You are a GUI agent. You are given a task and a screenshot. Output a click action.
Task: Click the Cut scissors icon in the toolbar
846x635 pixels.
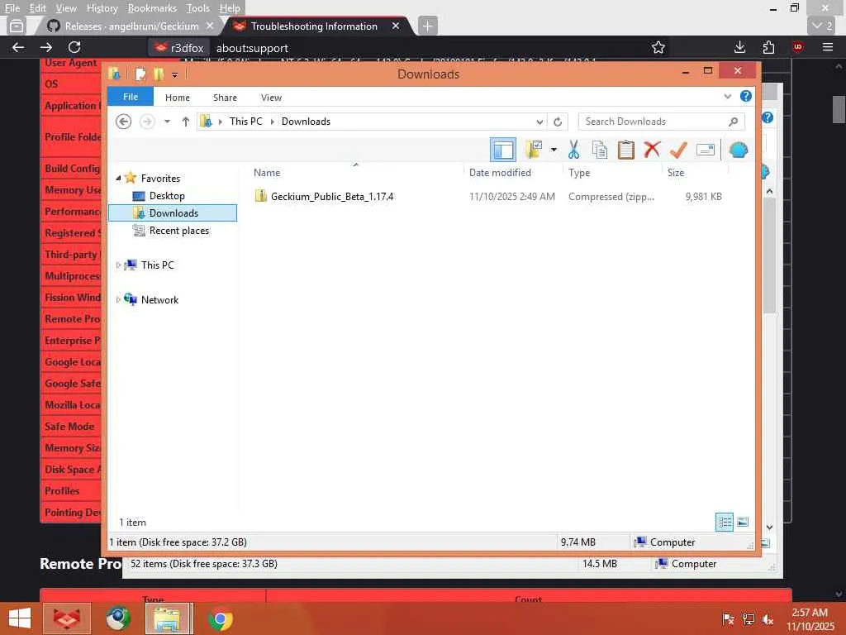(573, 150)
